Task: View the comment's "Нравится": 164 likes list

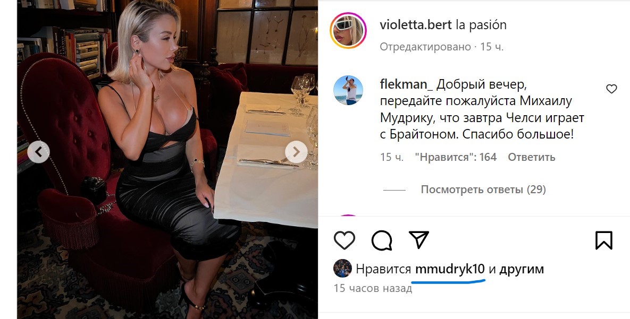Action: [x=456, y=157]
